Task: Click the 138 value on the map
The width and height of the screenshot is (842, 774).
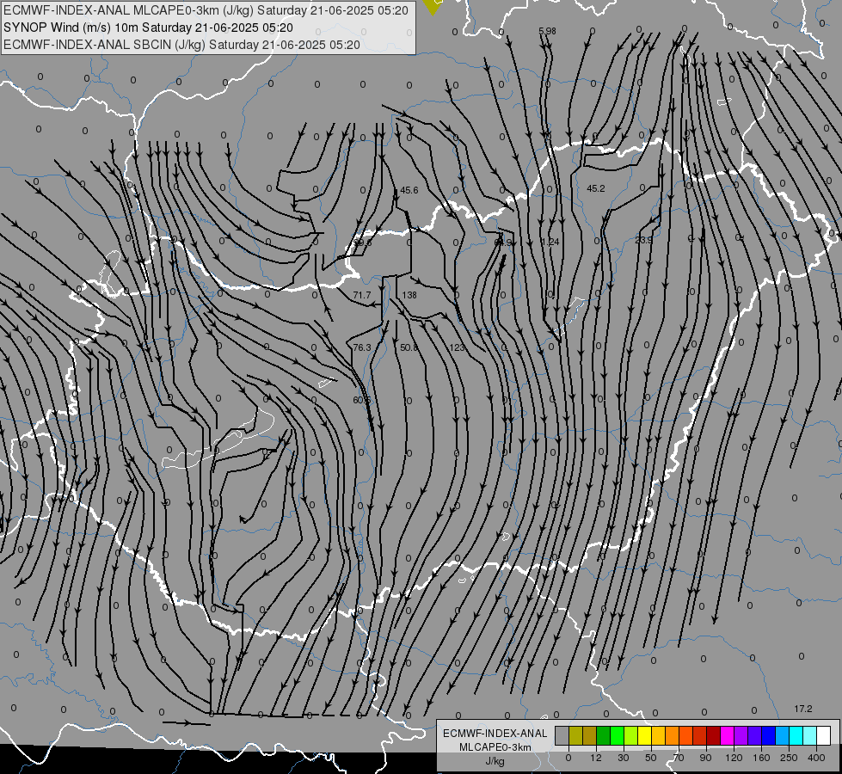Action: coord(409,295)
